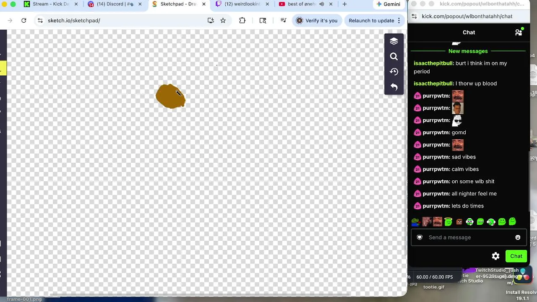537x302 pixels.
Task: Mute the YouTube tab's audio icon
Action: pos(321,4)
